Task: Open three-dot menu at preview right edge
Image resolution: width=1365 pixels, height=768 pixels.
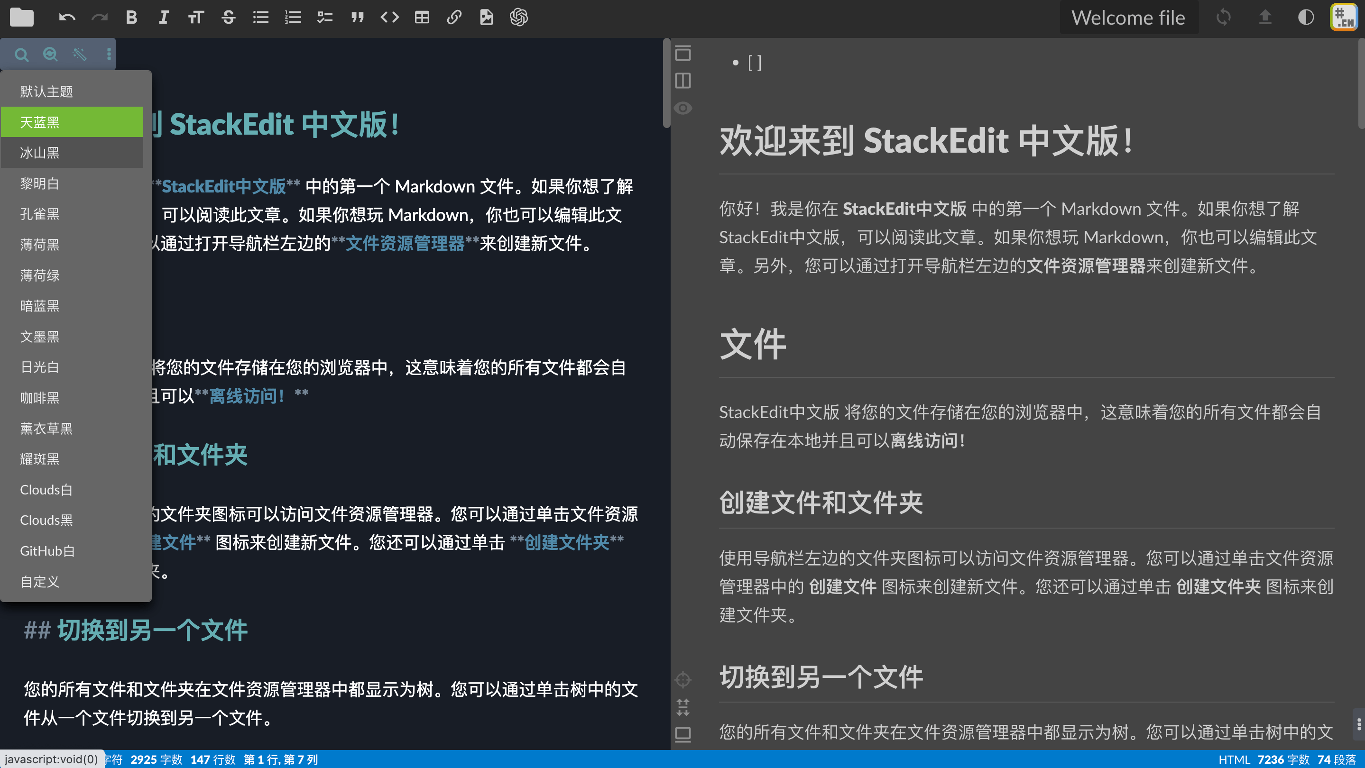Action: [x=1359, y=723]
